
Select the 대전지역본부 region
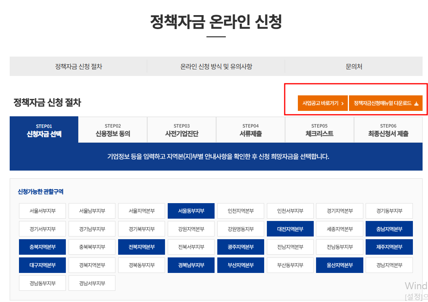pos(290,229)
